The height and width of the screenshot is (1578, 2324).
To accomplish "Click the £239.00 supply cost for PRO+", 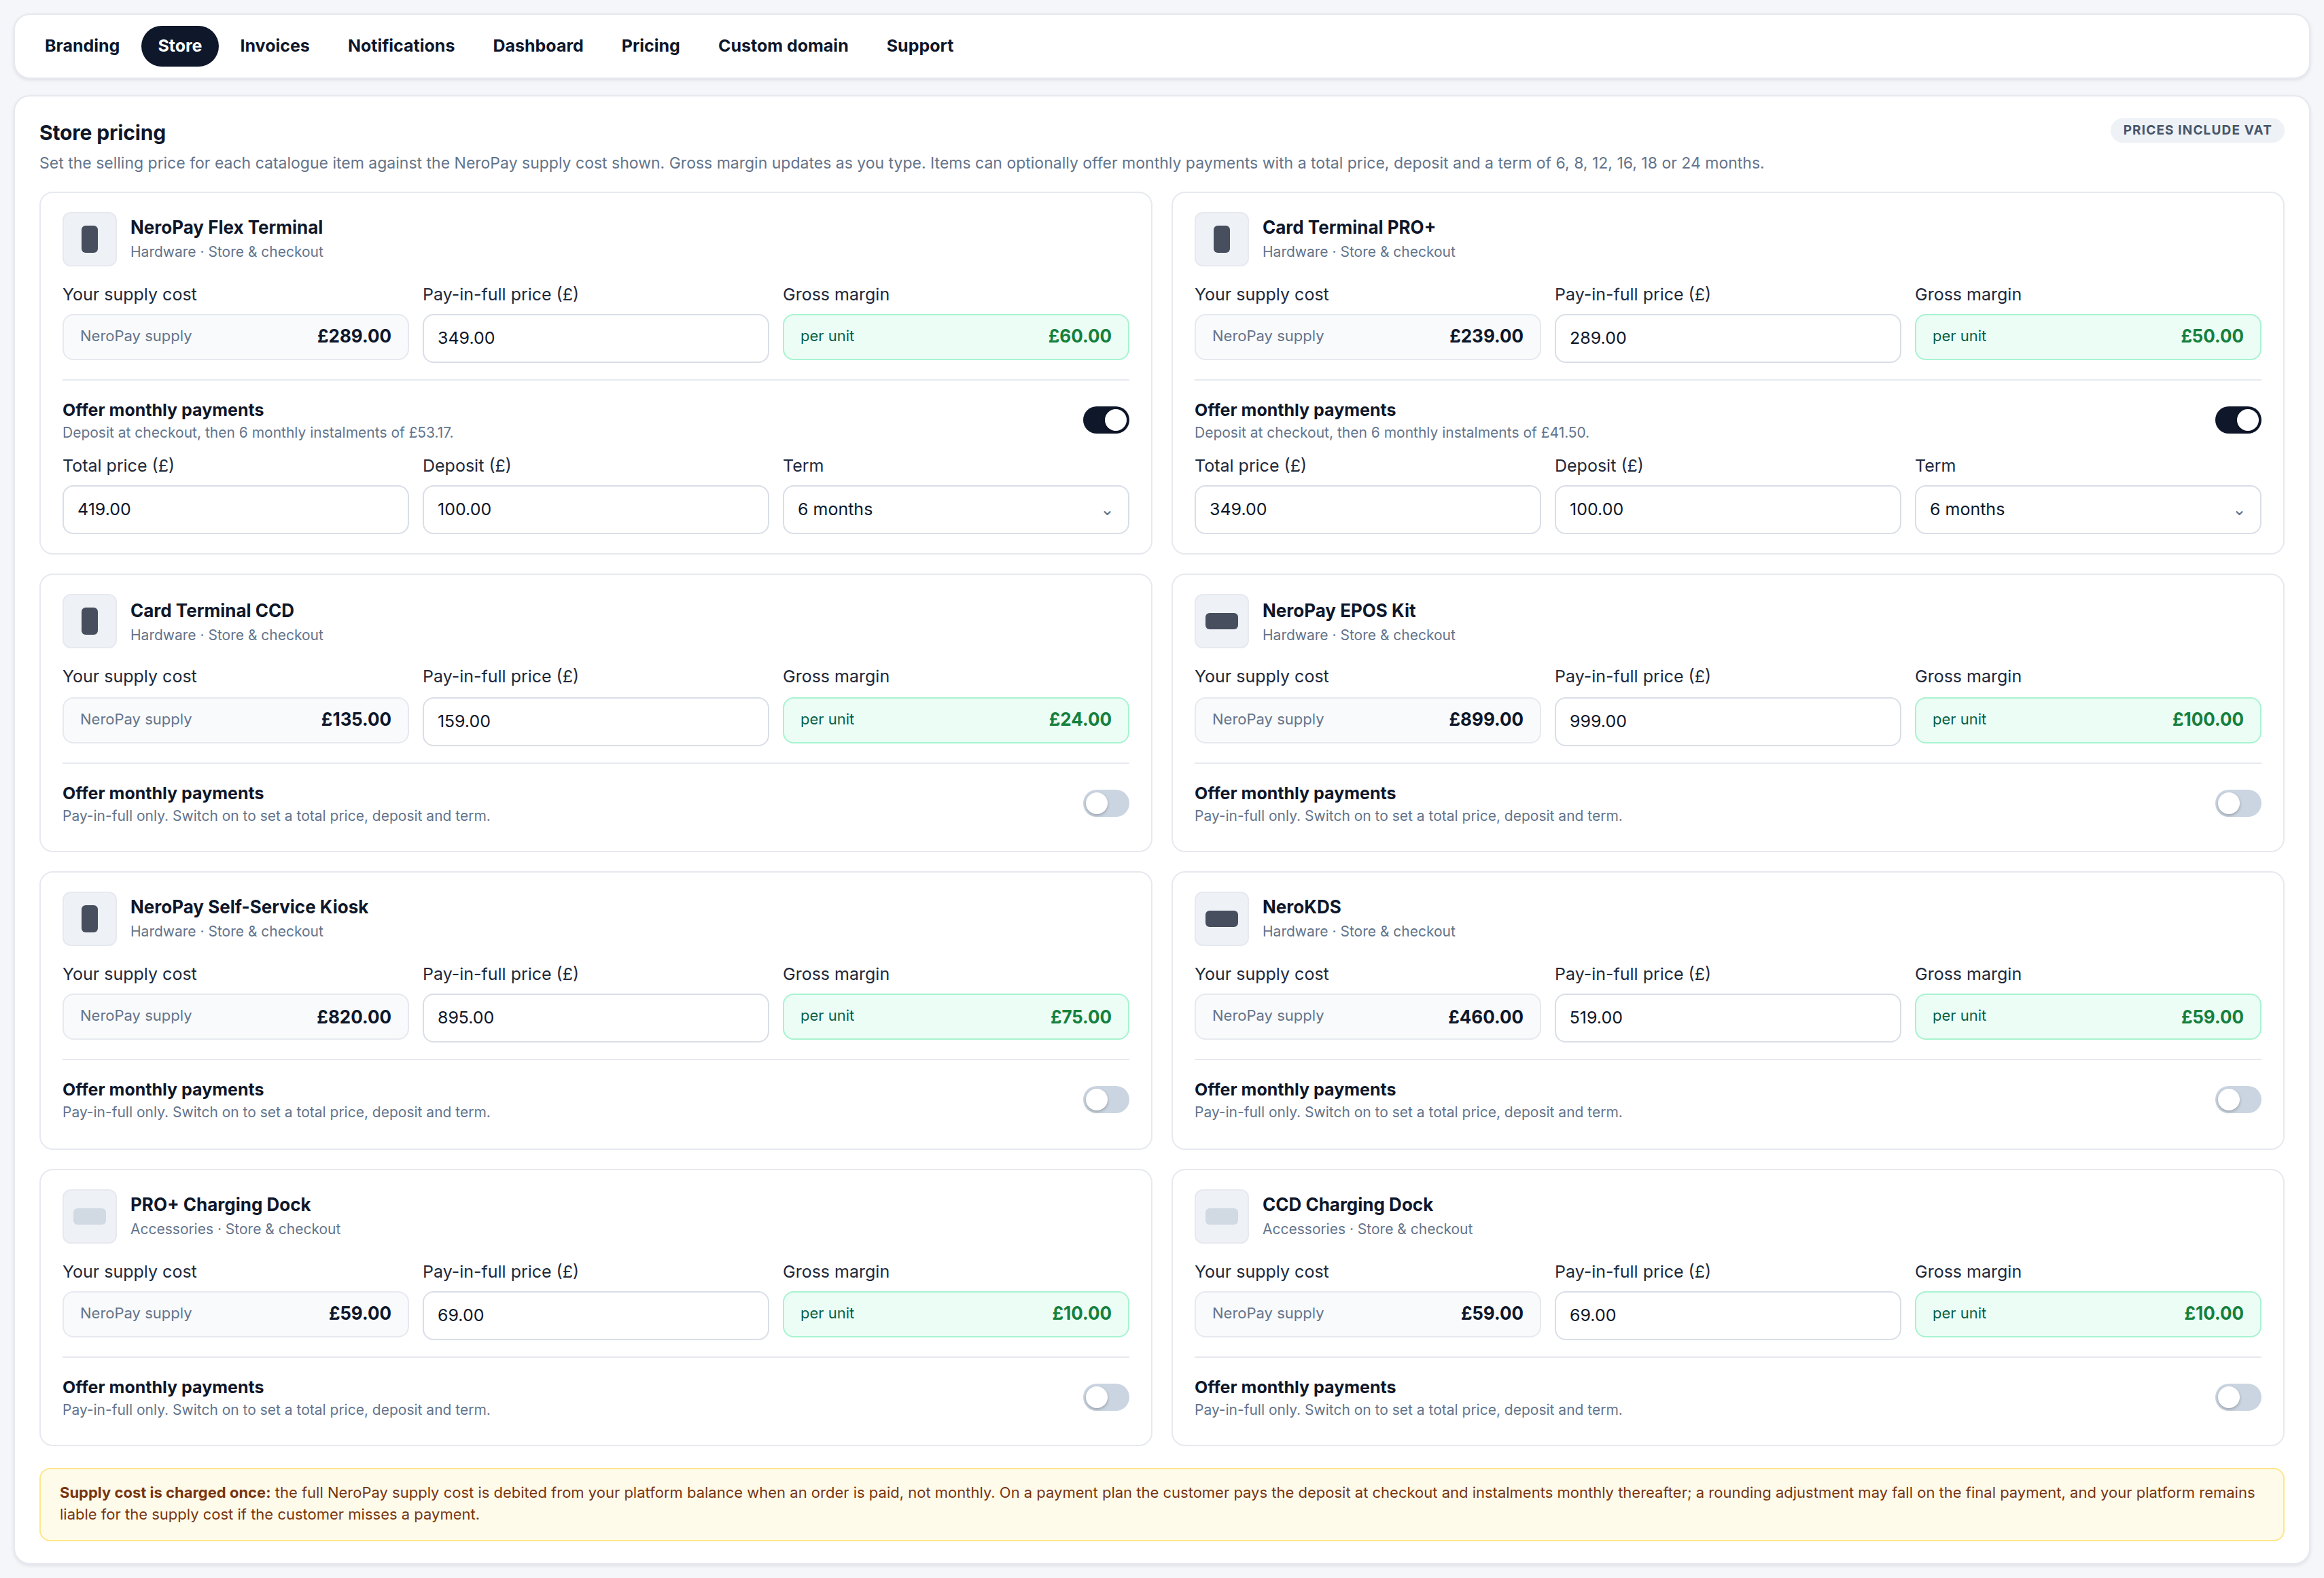I will pos(1486,337).
